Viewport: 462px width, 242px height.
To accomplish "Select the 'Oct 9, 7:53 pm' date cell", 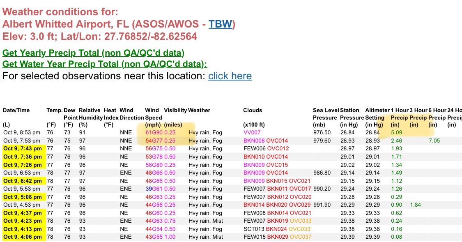I will pyautogui.click(x=22, y=141).
